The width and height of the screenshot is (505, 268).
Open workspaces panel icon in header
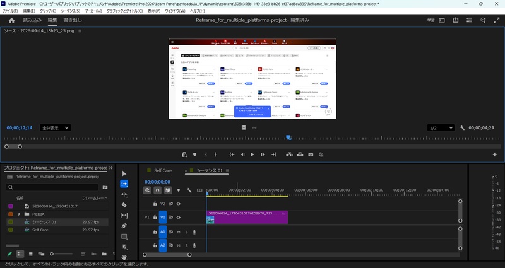click(x=469, y=20)
